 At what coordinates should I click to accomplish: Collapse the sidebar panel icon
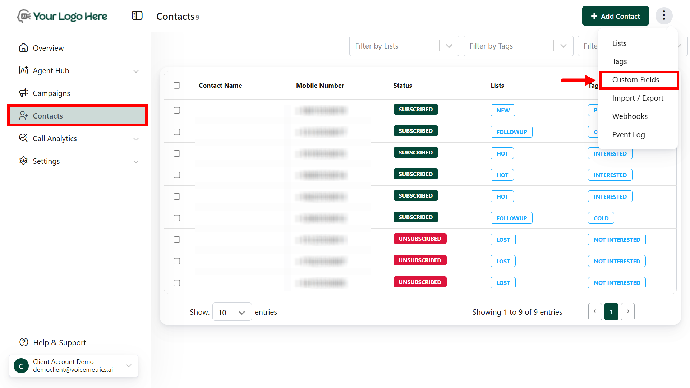coord(137,16)
